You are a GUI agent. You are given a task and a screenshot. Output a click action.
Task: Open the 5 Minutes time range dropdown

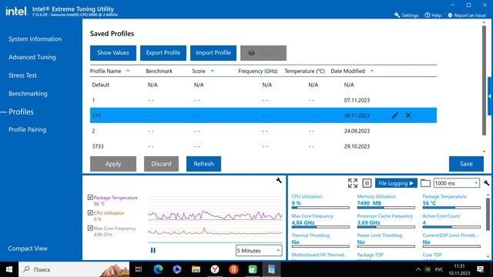(259, 251)
